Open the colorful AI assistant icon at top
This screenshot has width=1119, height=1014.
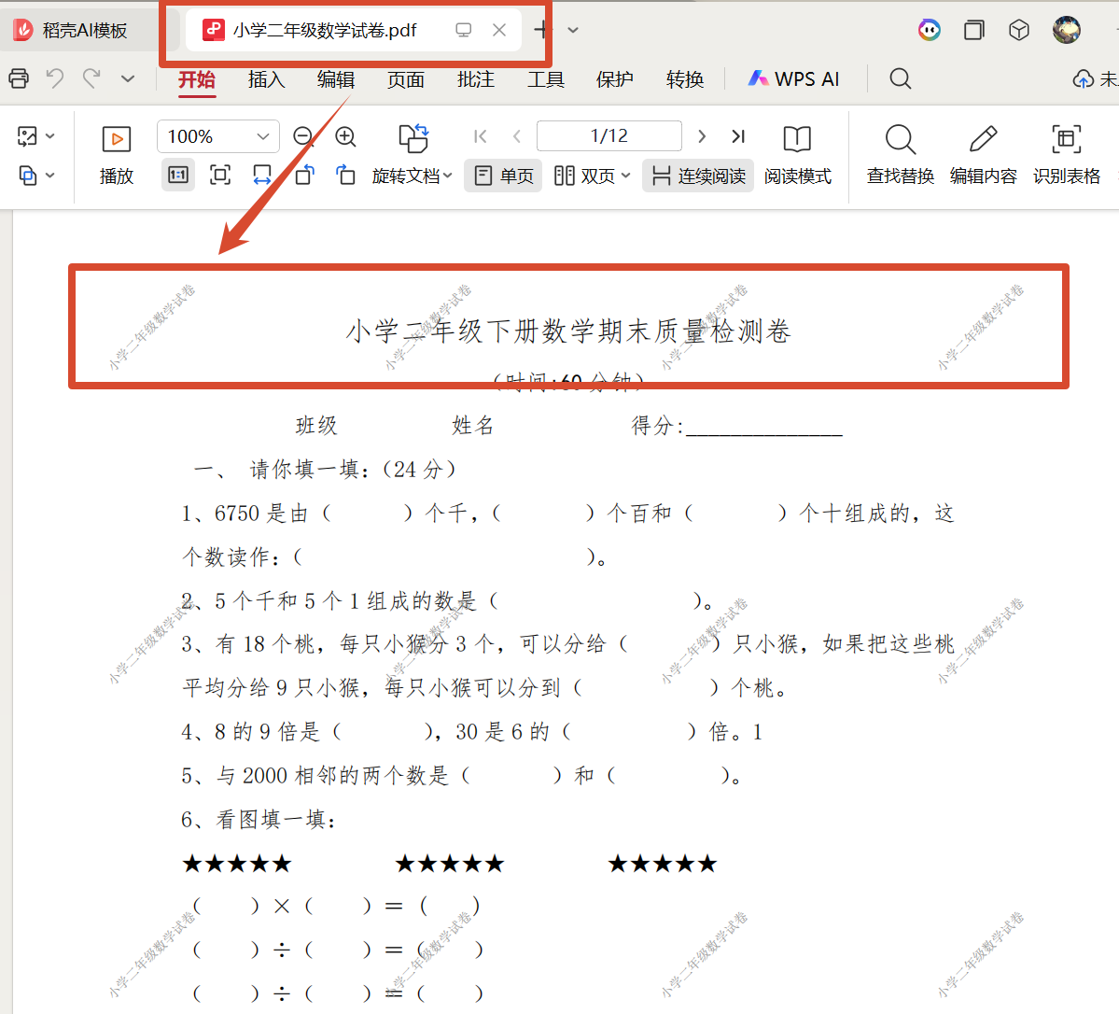(930, 30)
